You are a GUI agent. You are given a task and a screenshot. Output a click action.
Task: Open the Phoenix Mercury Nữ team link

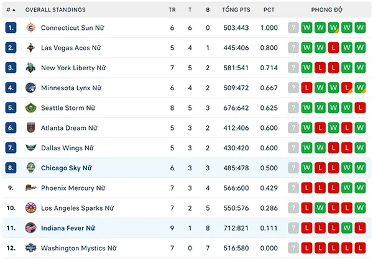pos(73,188)
